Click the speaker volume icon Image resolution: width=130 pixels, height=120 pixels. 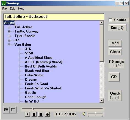tap(84, 114)
